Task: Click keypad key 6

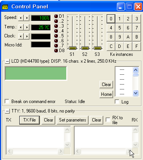Action: coord(128,28)
